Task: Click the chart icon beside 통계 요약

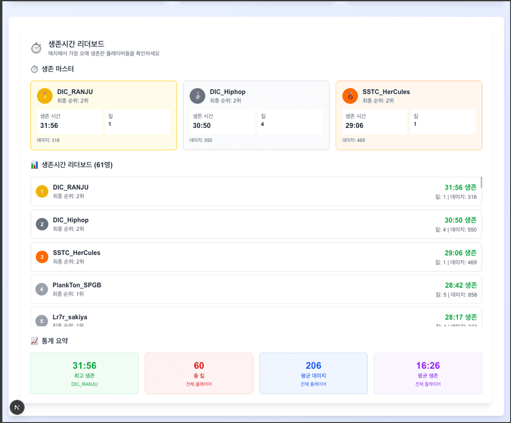Action: 35,341
